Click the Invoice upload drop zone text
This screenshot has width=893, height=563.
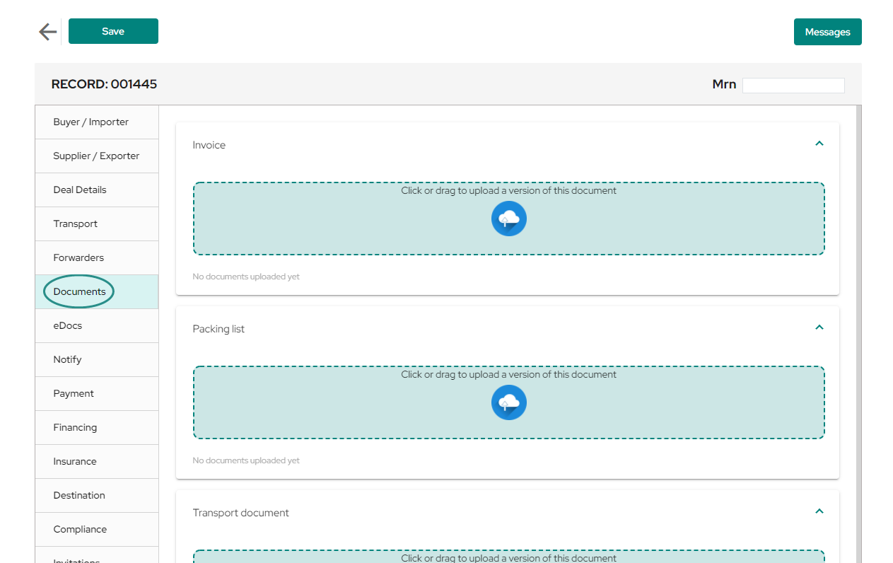tap(509, 190)
